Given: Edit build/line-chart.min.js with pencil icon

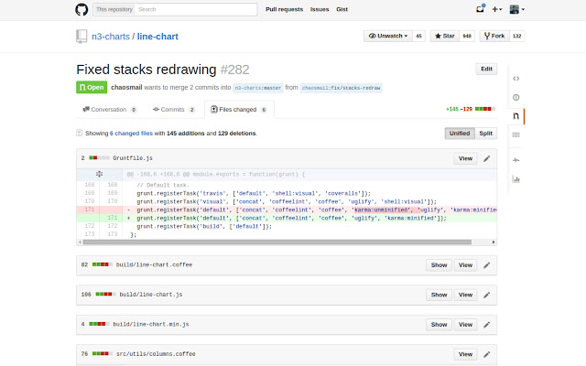Looking at the screenshot, I should 486,325.
